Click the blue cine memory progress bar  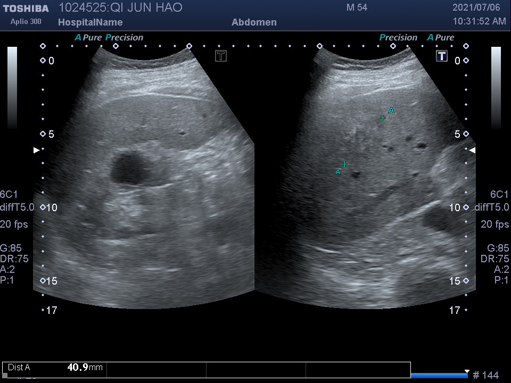pos(439,376)
